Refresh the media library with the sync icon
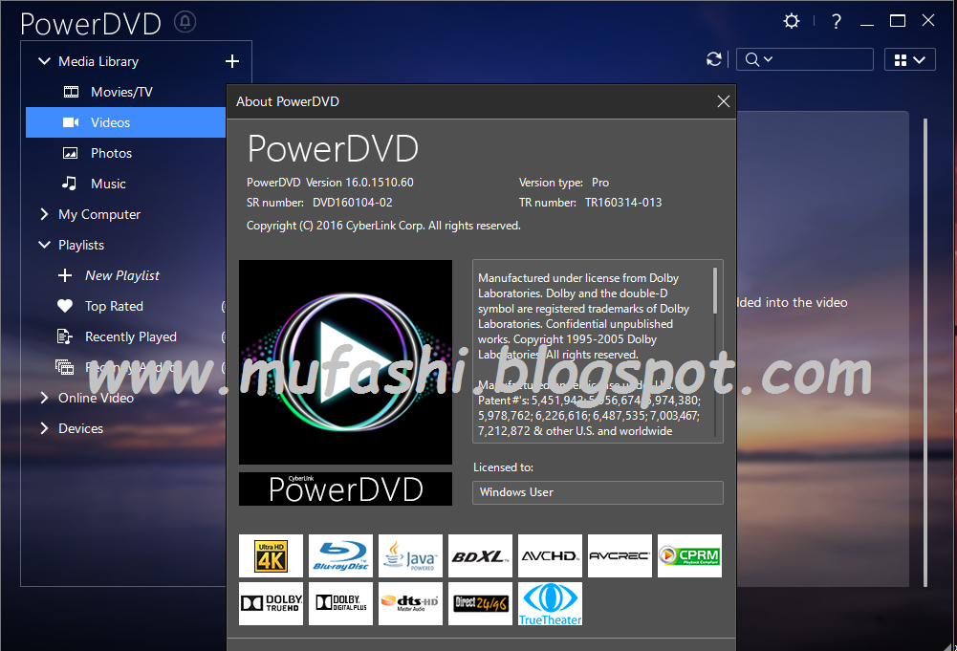The image size is (957, 651). (713, 59)
